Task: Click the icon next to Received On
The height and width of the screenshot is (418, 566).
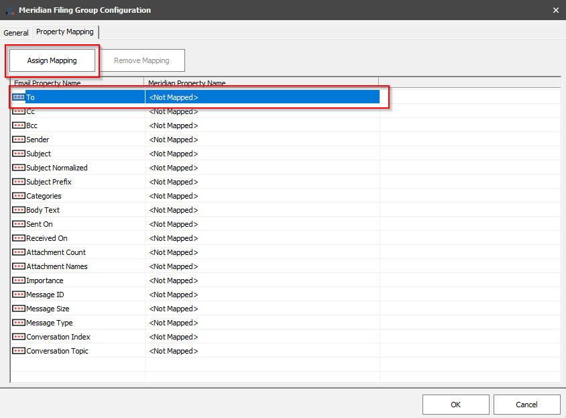Action: [x=18, y=238]
